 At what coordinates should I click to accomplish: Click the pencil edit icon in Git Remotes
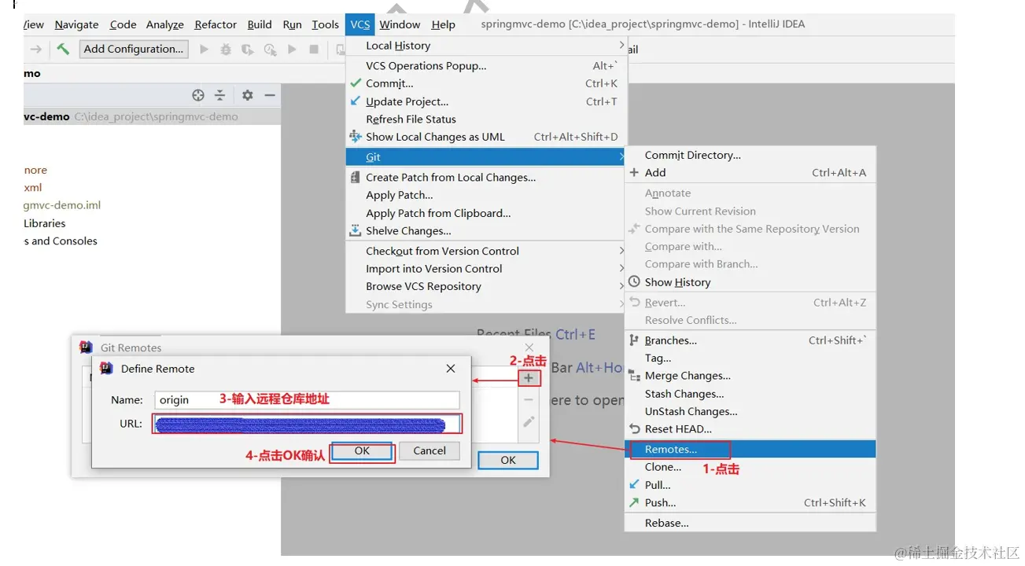tap(529, 421)
